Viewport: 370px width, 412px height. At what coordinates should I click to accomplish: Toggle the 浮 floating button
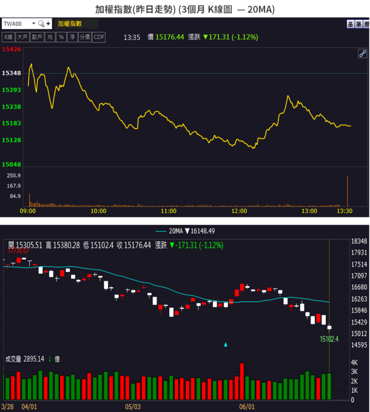(x=72, y=37)
